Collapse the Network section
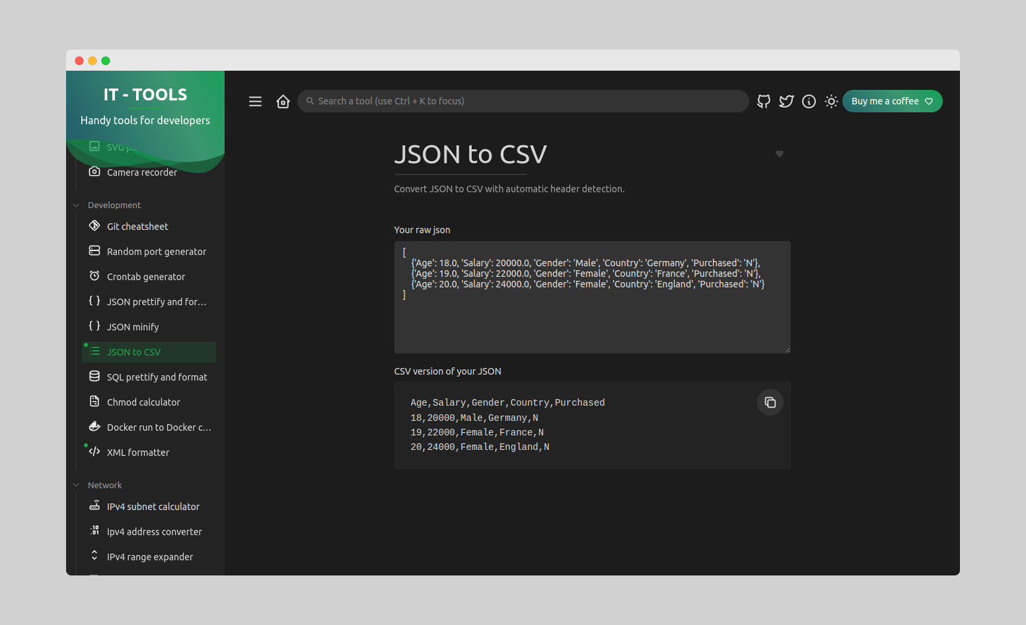This screenshot has width=1026, height=625. coord(75,484)
